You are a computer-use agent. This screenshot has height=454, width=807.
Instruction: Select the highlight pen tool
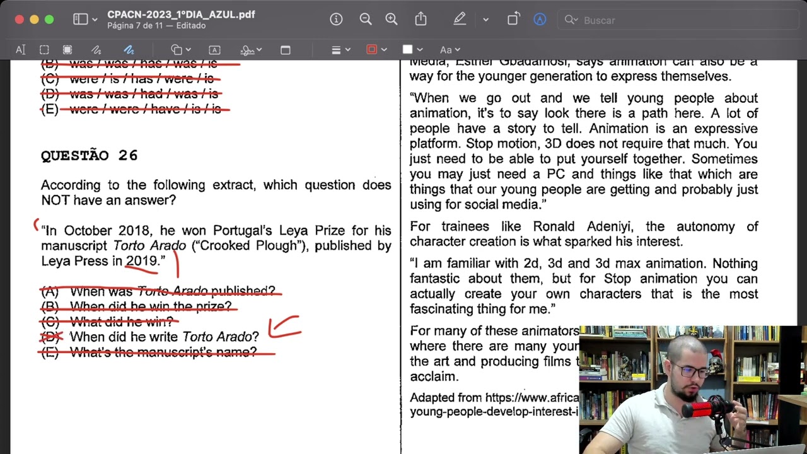click(460, 20)
